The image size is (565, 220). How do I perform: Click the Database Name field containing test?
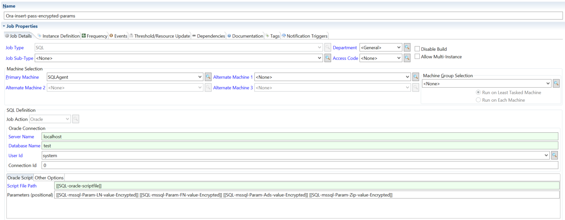pyautogui.click(x=300, y=146)
